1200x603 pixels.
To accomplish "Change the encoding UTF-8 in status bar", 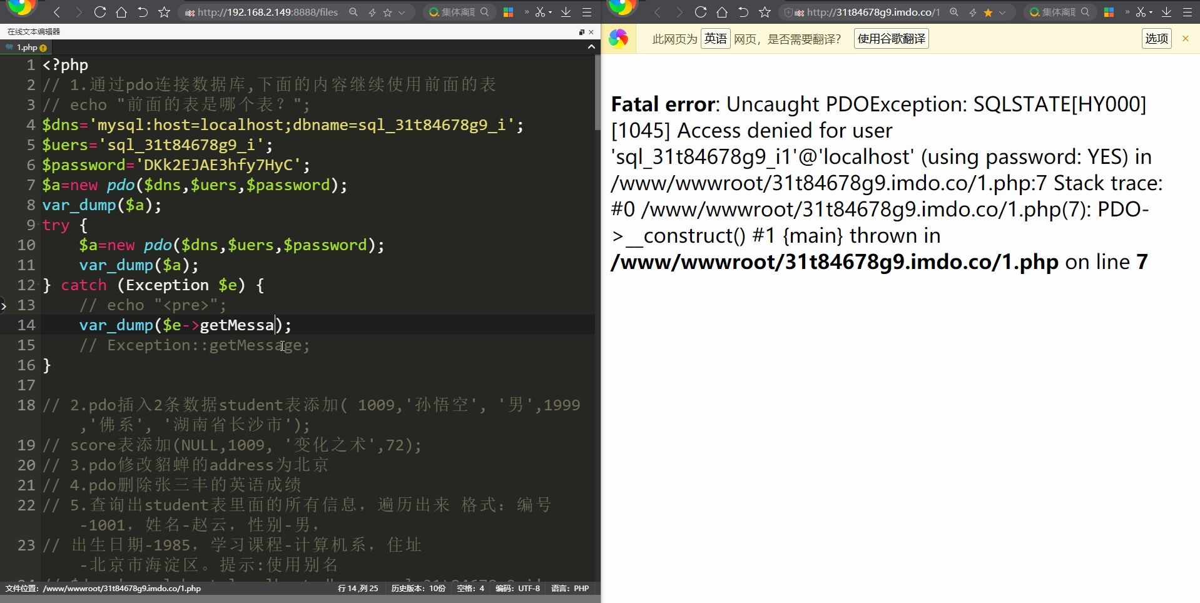I will coord(517,589).
